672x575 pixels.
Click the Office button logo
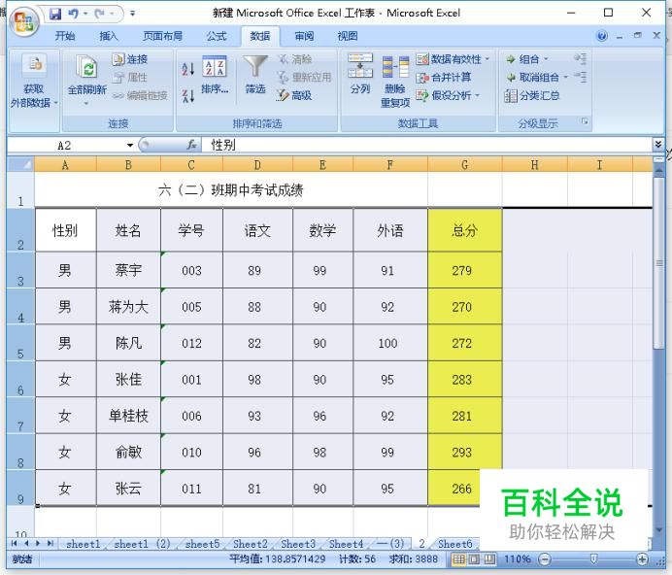pos(22,21)
